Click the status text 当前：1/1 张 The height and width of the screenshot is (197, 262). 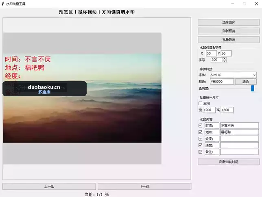tap(97, 195)
